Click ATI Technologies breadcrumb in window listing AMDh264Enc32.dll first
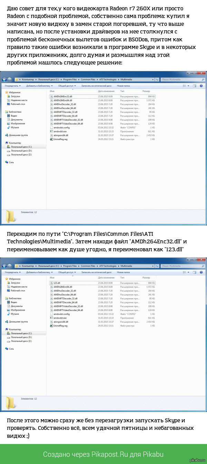The width and height of the screenshot is (207, 464). click(108, 80)
